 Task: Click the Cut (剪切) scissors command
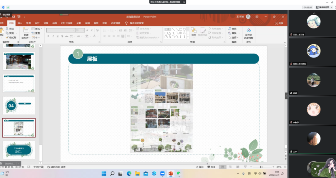(x=10, y=29)
